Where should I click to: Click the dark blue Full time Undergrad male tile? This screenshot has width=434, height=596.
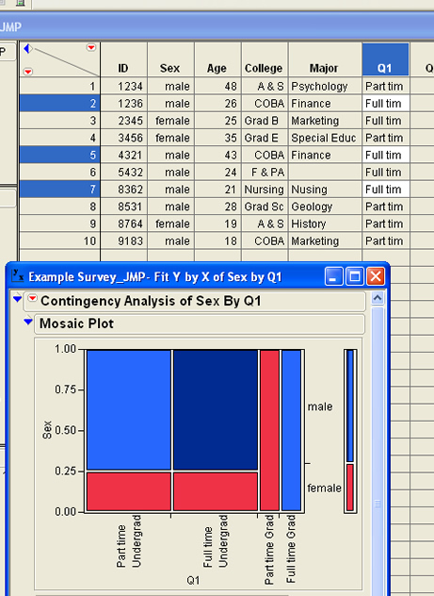coord(216,409)
